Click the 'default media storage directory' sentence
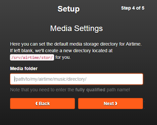 (x=76, y=44)
